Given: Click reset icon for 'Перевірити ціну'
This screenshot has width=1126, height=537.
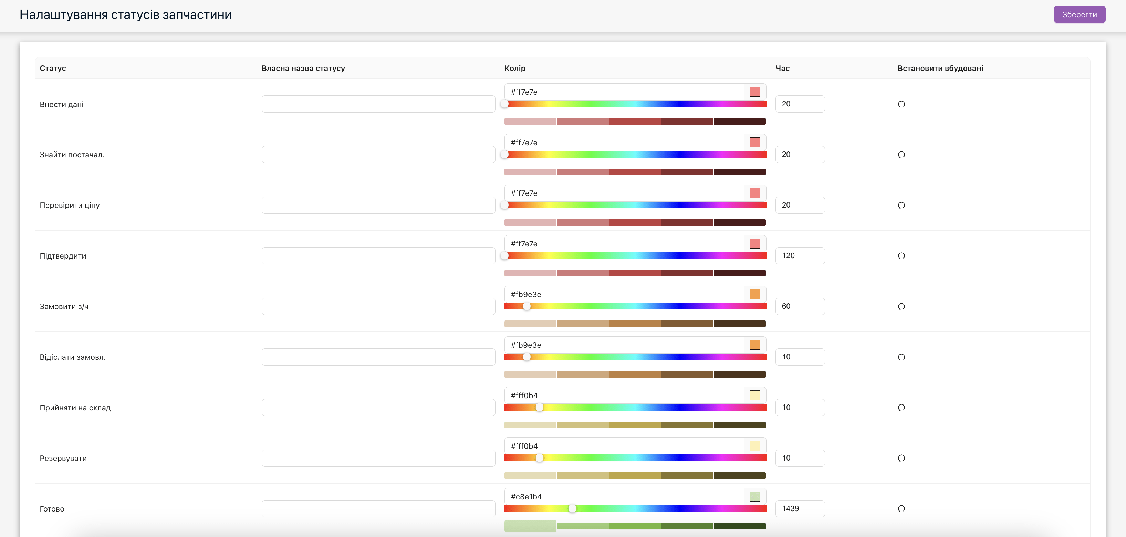Looking at the screenshot, I should click(x=901, y=206).
